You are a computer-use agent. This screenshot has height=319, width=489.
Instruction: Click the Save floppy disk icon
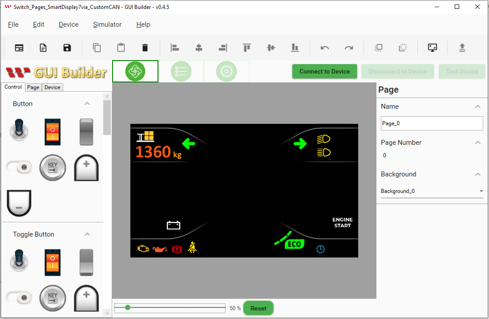click(67, 48)
